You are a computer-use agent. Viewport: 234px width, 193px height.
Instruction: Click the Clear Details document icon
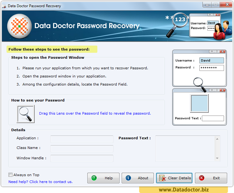click(163, 178)
